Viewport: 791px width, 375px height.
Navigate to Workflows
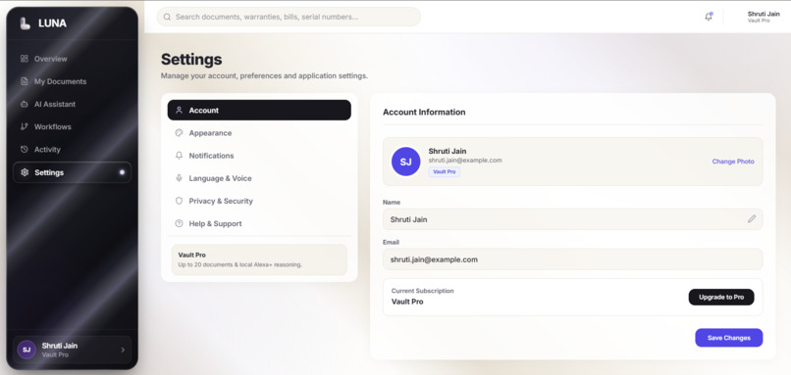73,127
